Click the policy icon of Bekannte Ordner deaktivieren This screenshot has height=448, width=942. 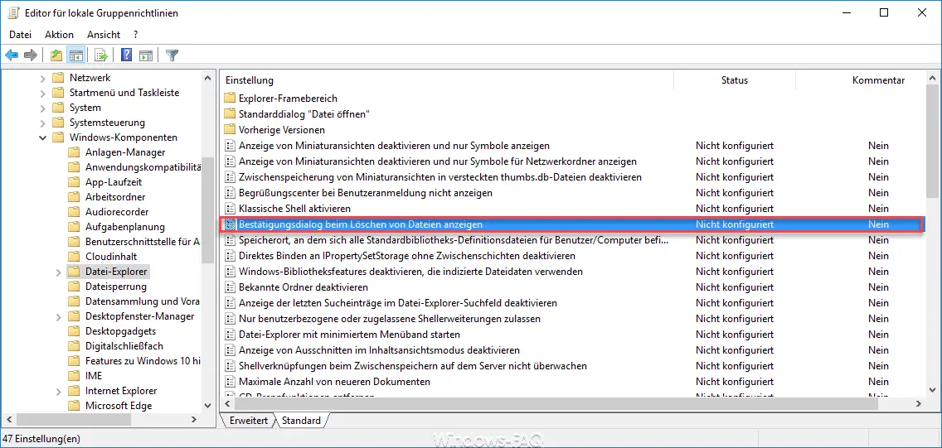tap(229, 287)
